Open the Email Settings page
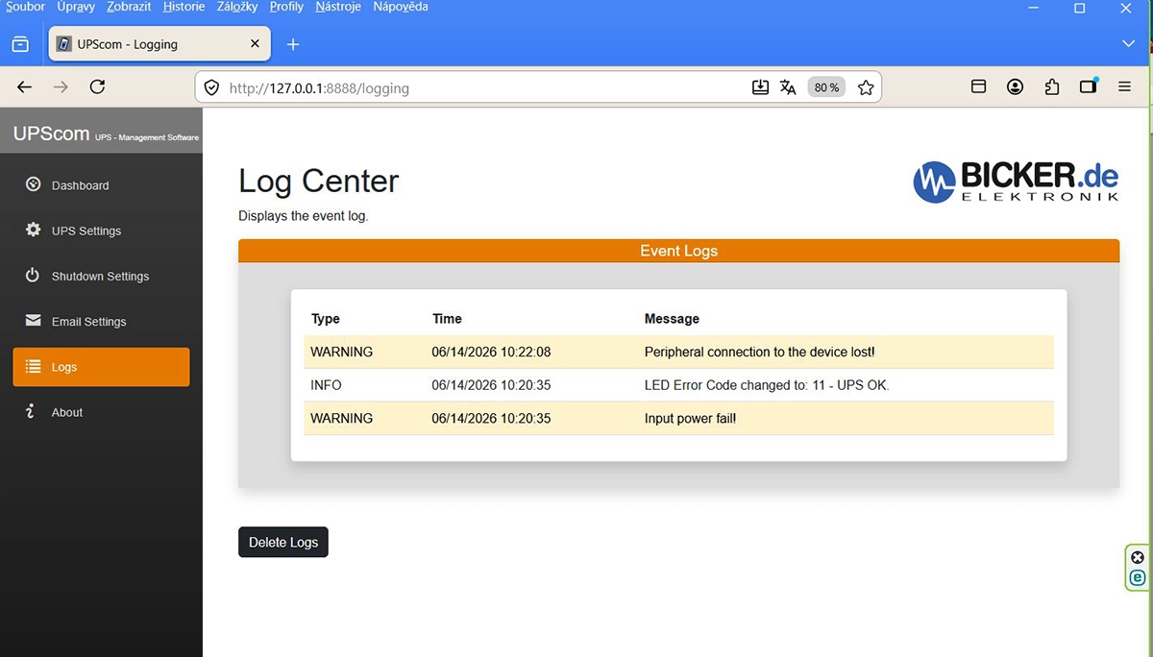The height and width of the screenshot is (657, 1153). [89, 322]
